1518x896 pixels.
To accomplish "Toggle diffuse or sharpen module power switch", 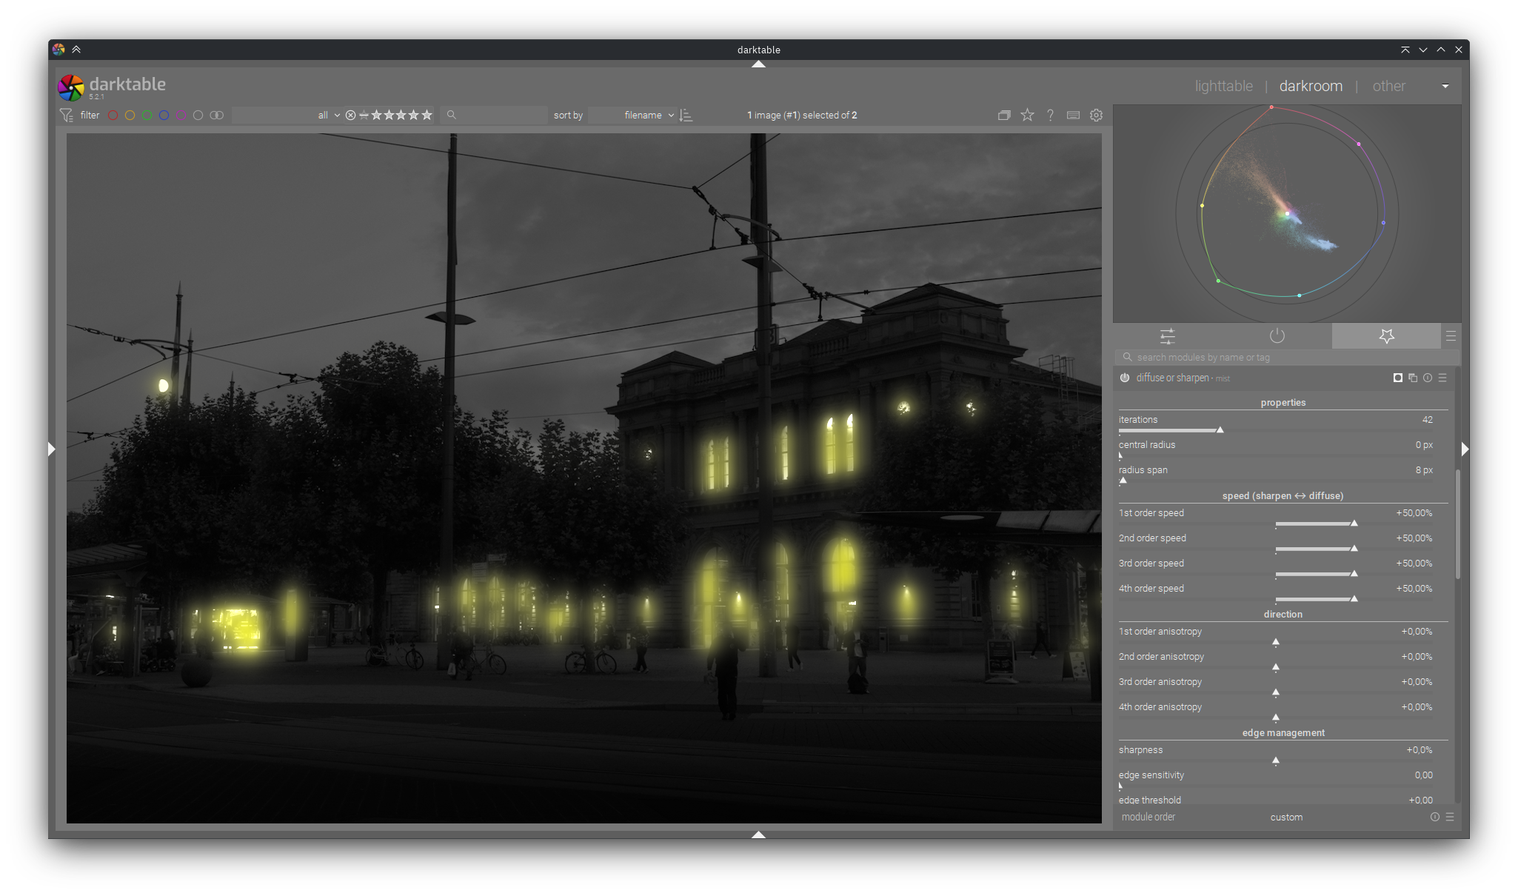I will point(1125,378).
